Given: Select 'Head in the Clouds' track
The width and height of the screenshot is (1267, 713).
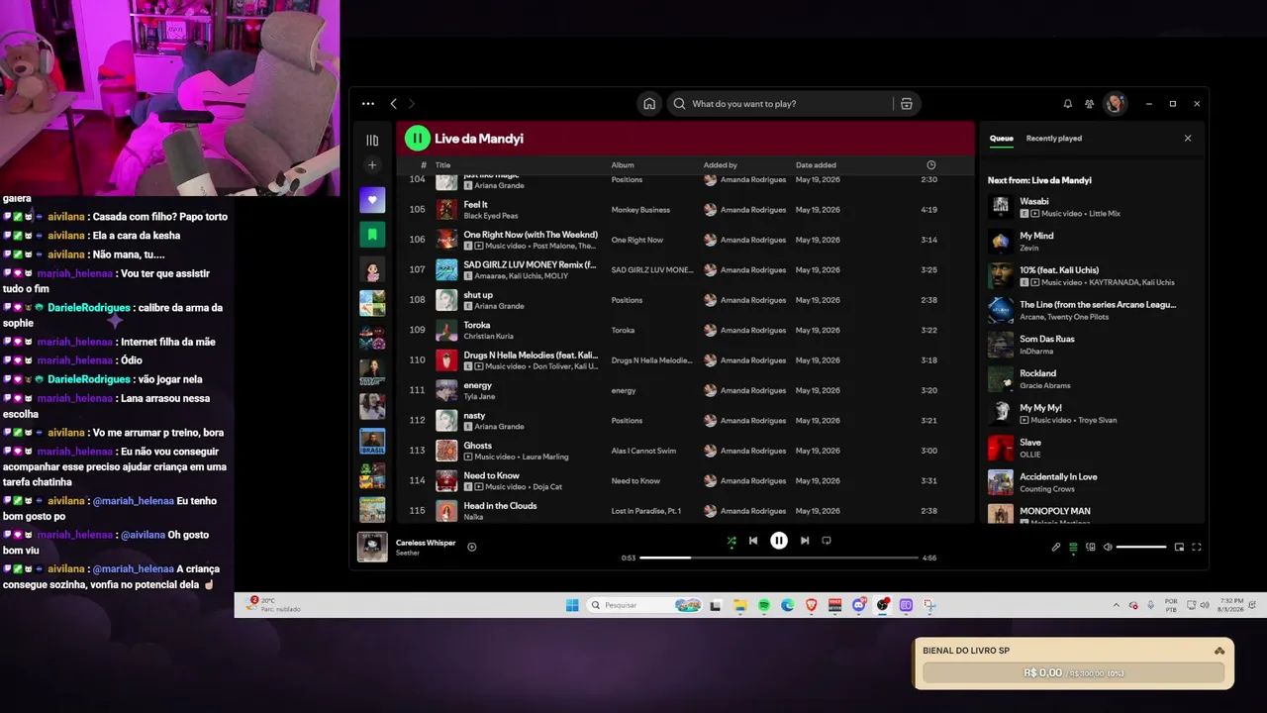Looking at the screenshot, I should tap(500, 506).
